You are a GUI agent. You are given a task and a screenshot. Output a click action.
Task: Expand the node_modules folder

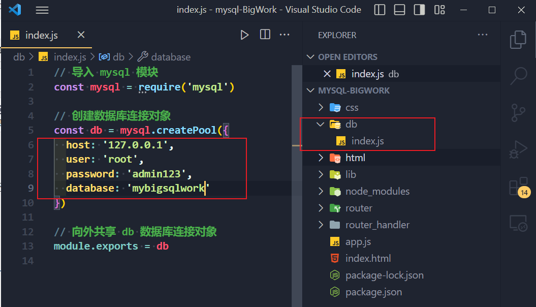click(x=321, y=191)
